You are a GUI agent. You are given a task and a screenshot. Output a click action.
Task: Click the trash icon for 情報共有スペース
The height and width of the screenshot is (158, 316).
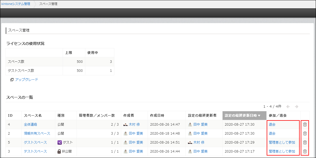[305, 133]
